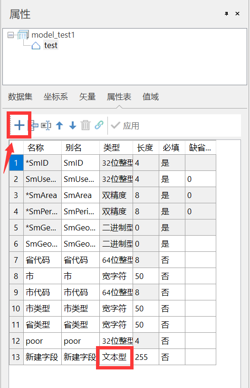Click the insert field icon in toolbar
Viewport: 250px width, 388px height.
click(x=34, y=126)
